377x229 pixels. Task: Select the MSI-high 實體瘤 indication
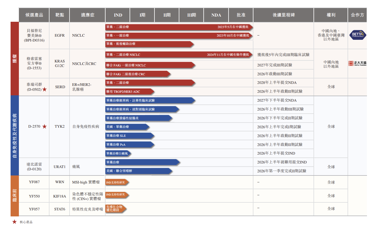86,182
